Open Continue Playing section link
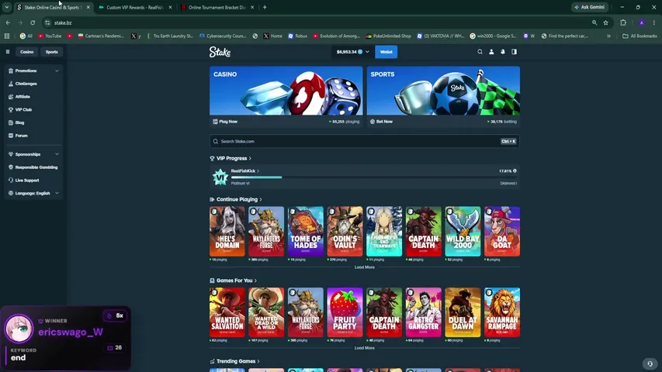Viewport: 662px width, 372px height. coord(236,199)
